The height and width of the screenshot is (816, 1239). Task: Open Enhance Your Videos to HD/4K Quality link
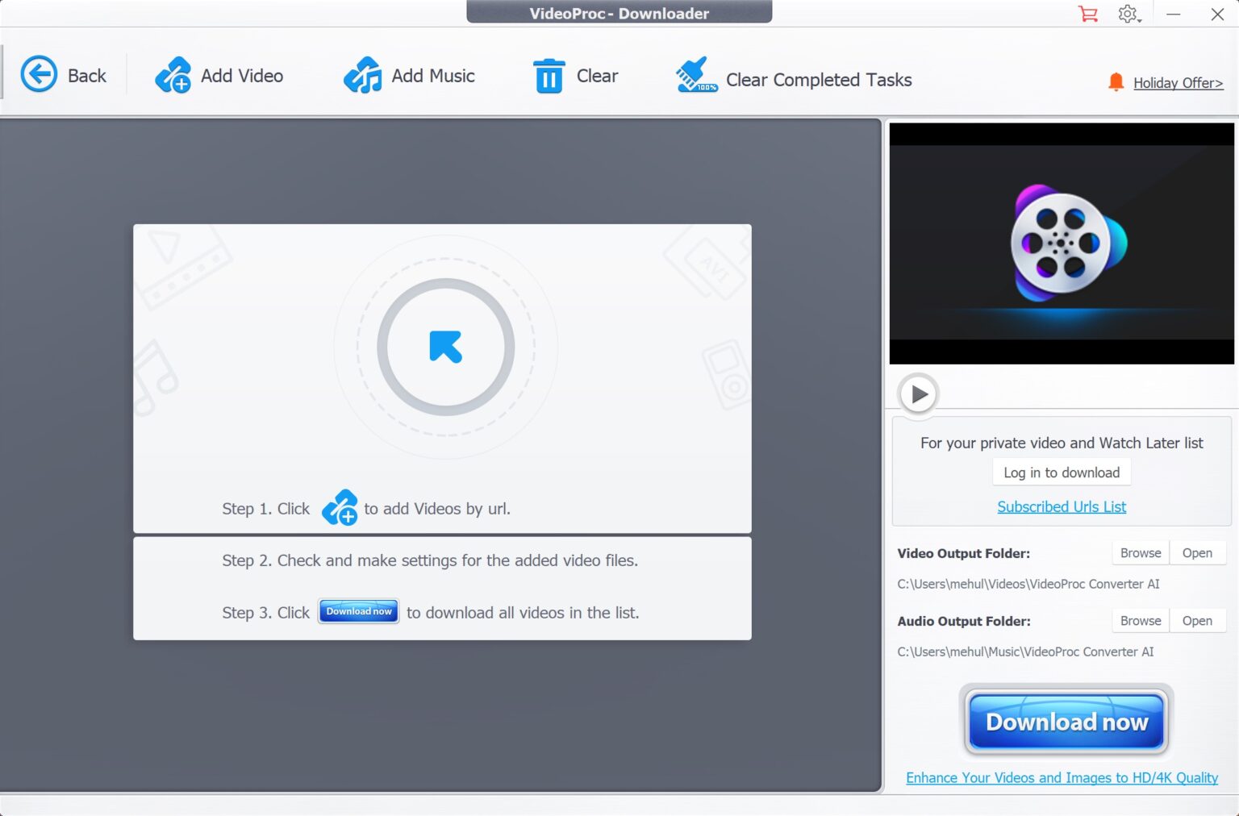tap(1062, 777)
